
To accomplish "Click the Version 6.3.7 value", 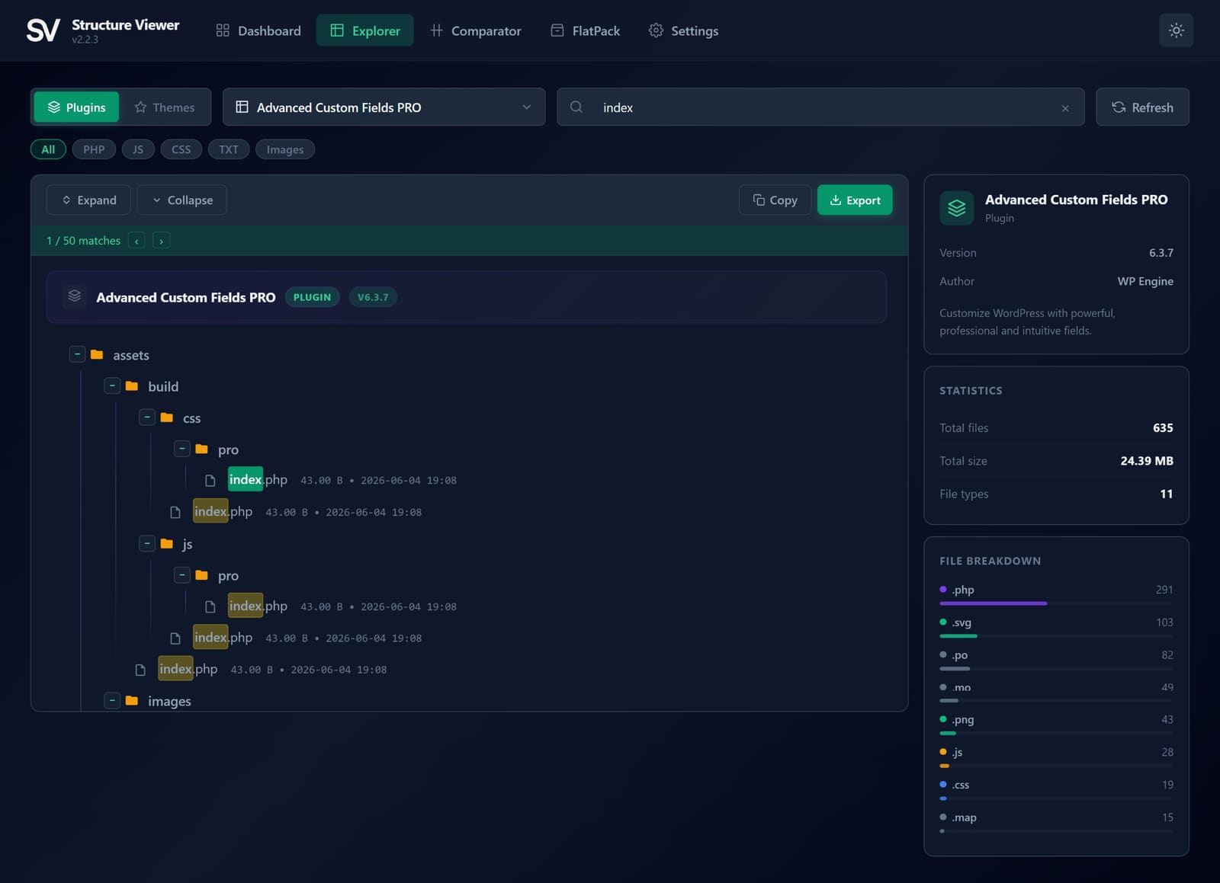I will click(1161, 253).
